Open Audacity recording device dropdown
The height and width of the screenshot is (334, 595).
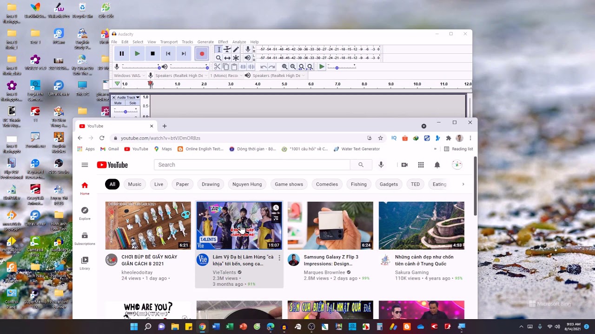[x=181, y=75]
